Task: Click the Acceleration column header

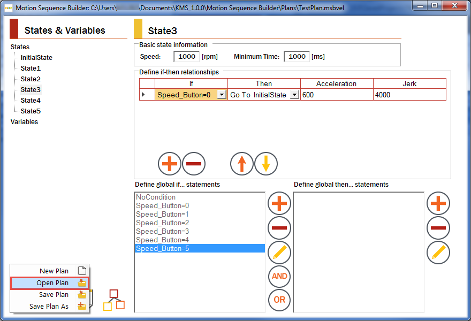Action: [337, 83]
